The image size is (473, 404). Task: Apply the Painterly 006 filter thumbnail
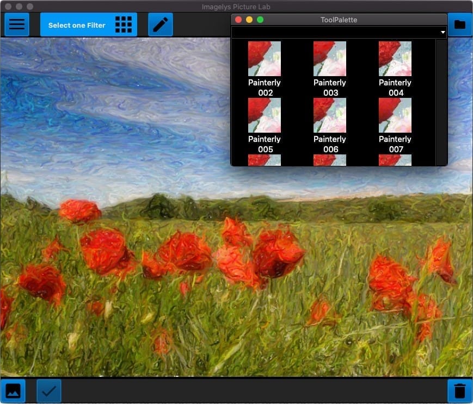[330, 115]
